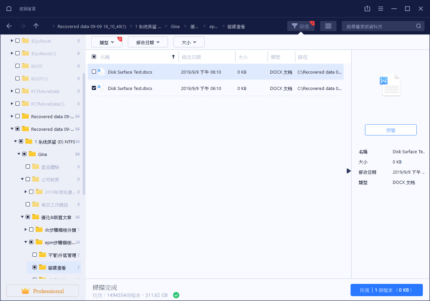Click the ep... breadcrumb

[213, 26]
